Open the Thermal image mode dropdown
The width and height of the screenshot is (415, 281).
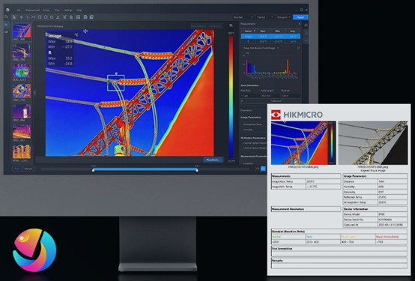(265, 17)
